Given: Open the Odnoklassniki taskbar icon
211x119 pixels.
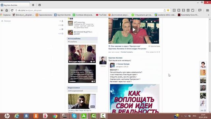Looking at the screenshot, I should click(36, 116).
